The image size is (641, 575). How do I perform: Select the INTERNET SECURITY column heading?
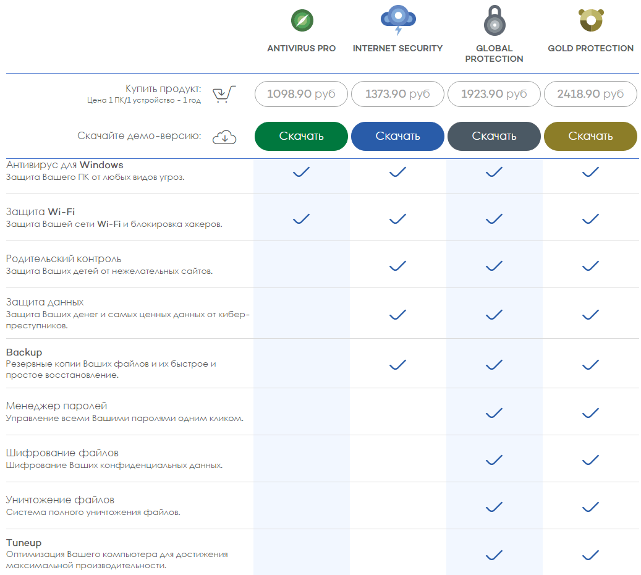(397, 48)
